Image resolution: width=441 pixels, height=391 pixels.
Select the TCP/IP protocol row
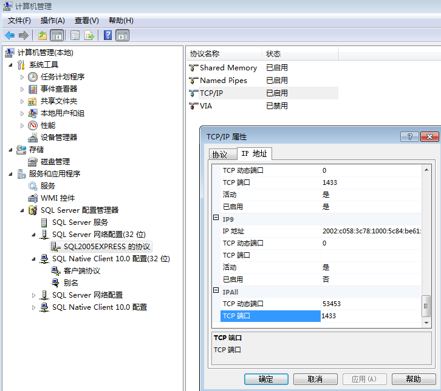pyautogui.click(x=263, y=93)
